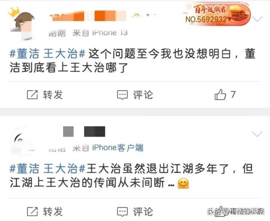This screenshot has width=270, height=221.
Task: Like the first post with thumbs-up
Action: click(x=220, y=95)
